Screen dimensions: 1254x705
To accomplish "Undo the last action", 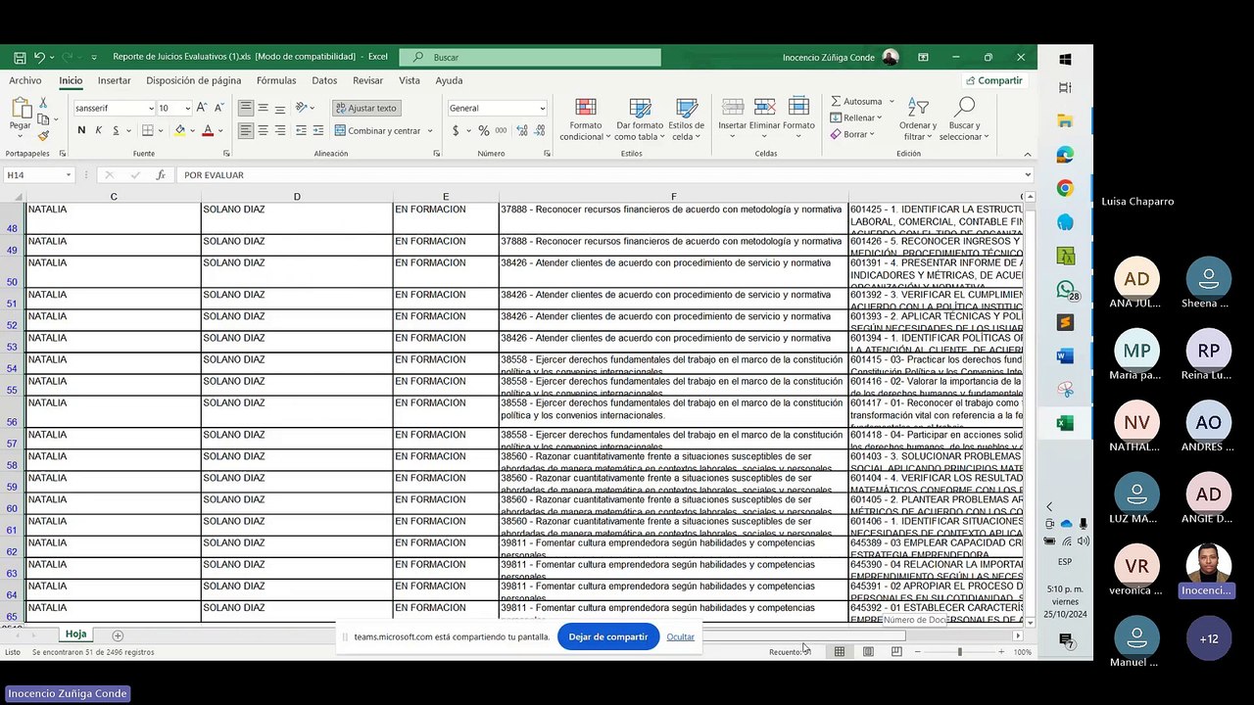I will coord(39,58).
